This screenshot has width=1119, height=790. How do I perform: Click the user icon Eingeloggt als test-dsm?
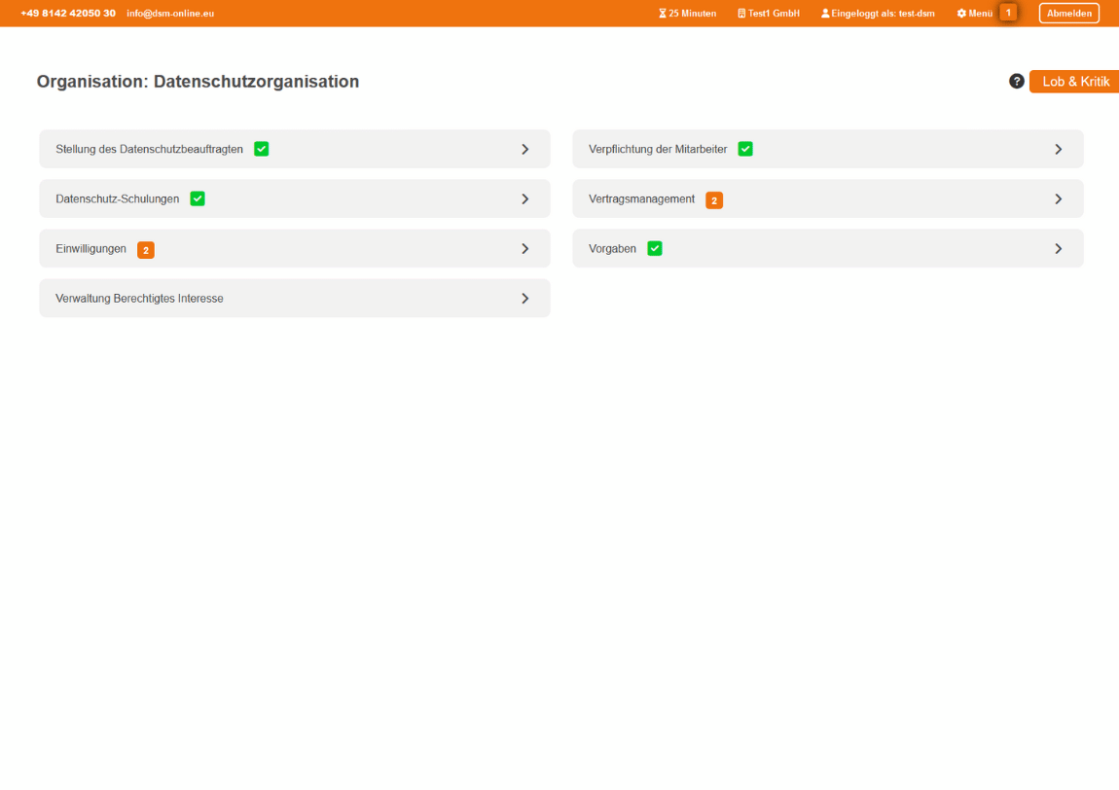coord(825,14)
